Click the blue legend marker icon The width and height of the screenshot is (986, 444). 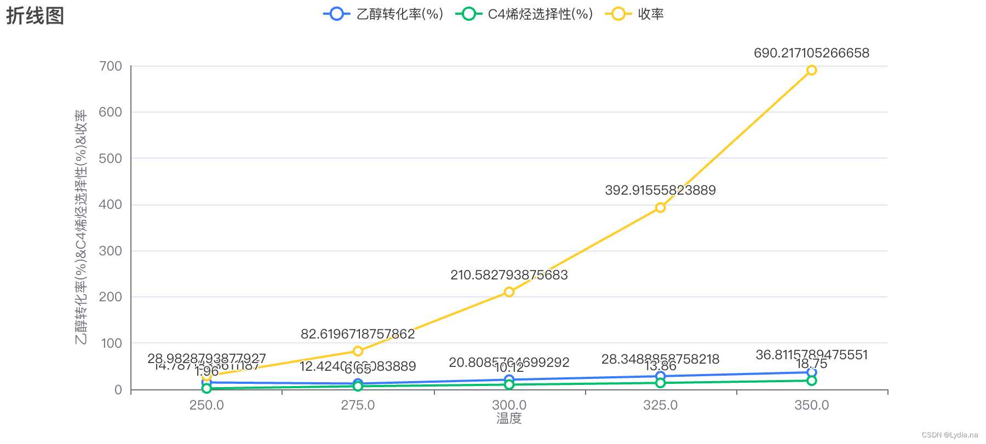click(337, 14)
